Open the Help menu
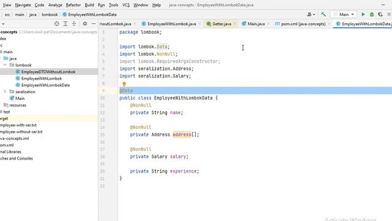The image size is (392, 221). point(156,5)
